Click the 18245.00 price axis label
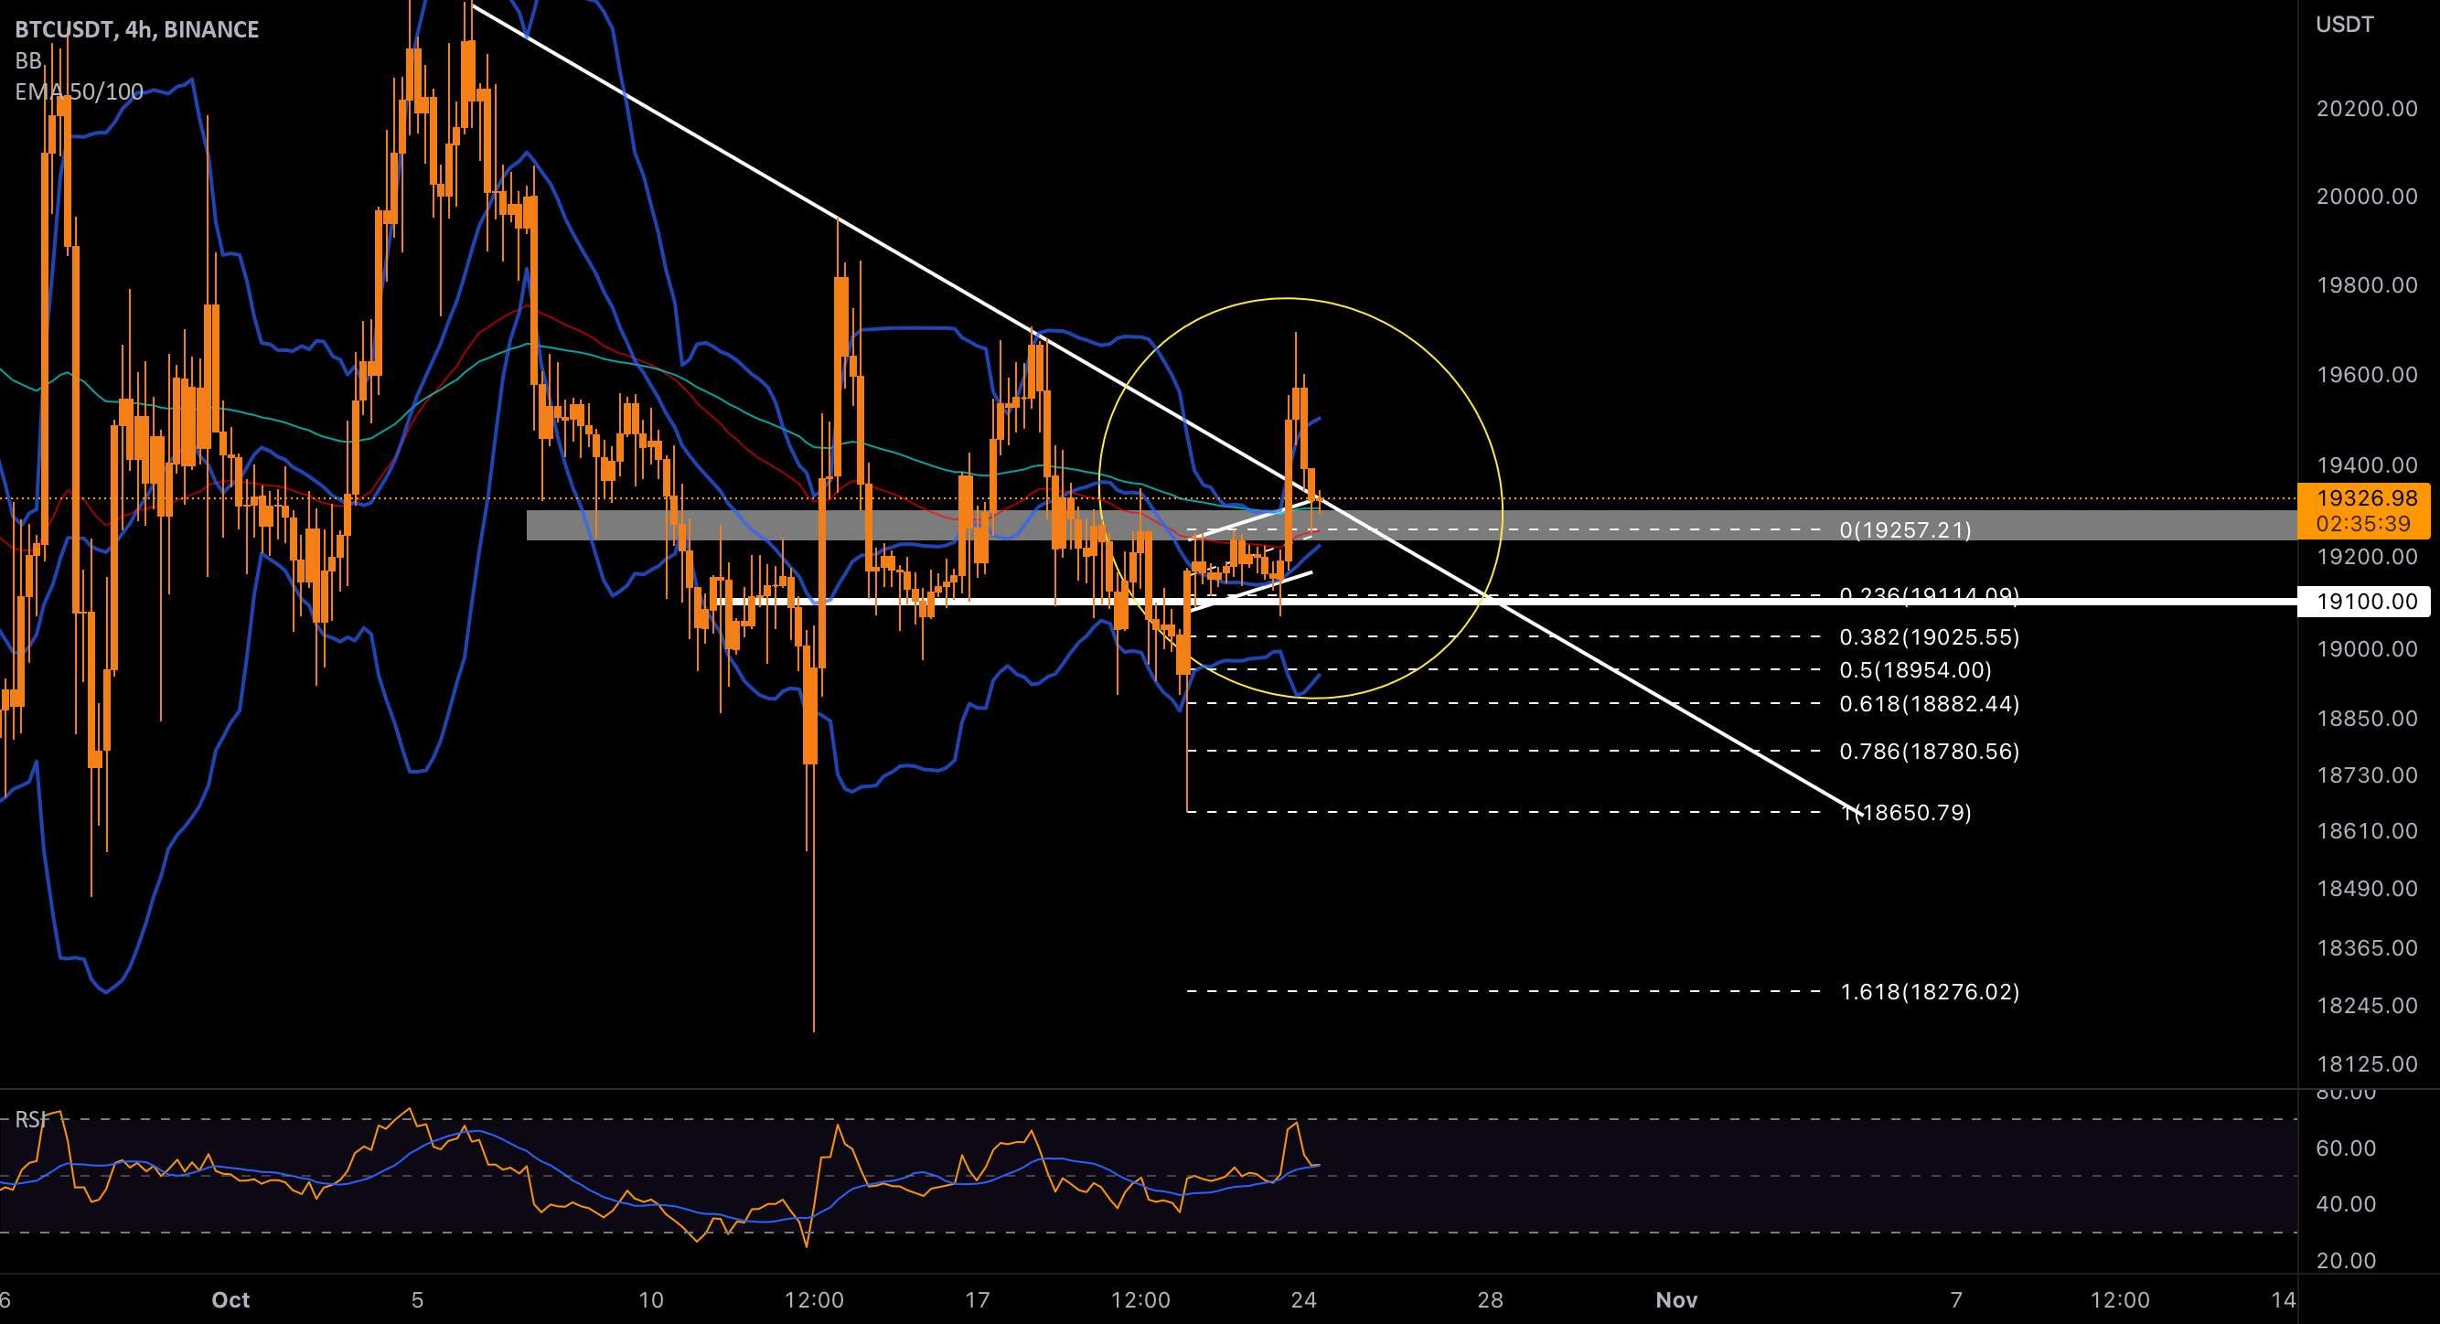 [x=2367, y=1006]
